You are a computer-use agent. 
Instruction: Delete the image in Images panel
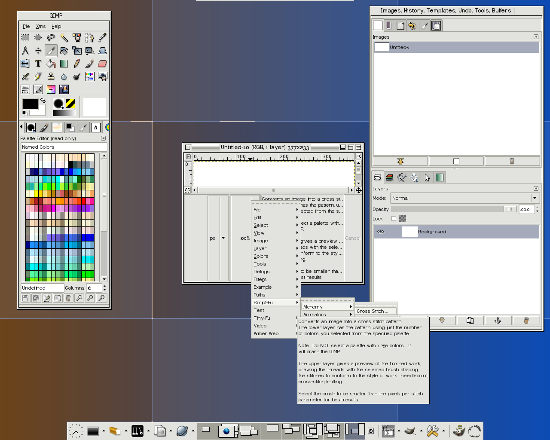512,161
